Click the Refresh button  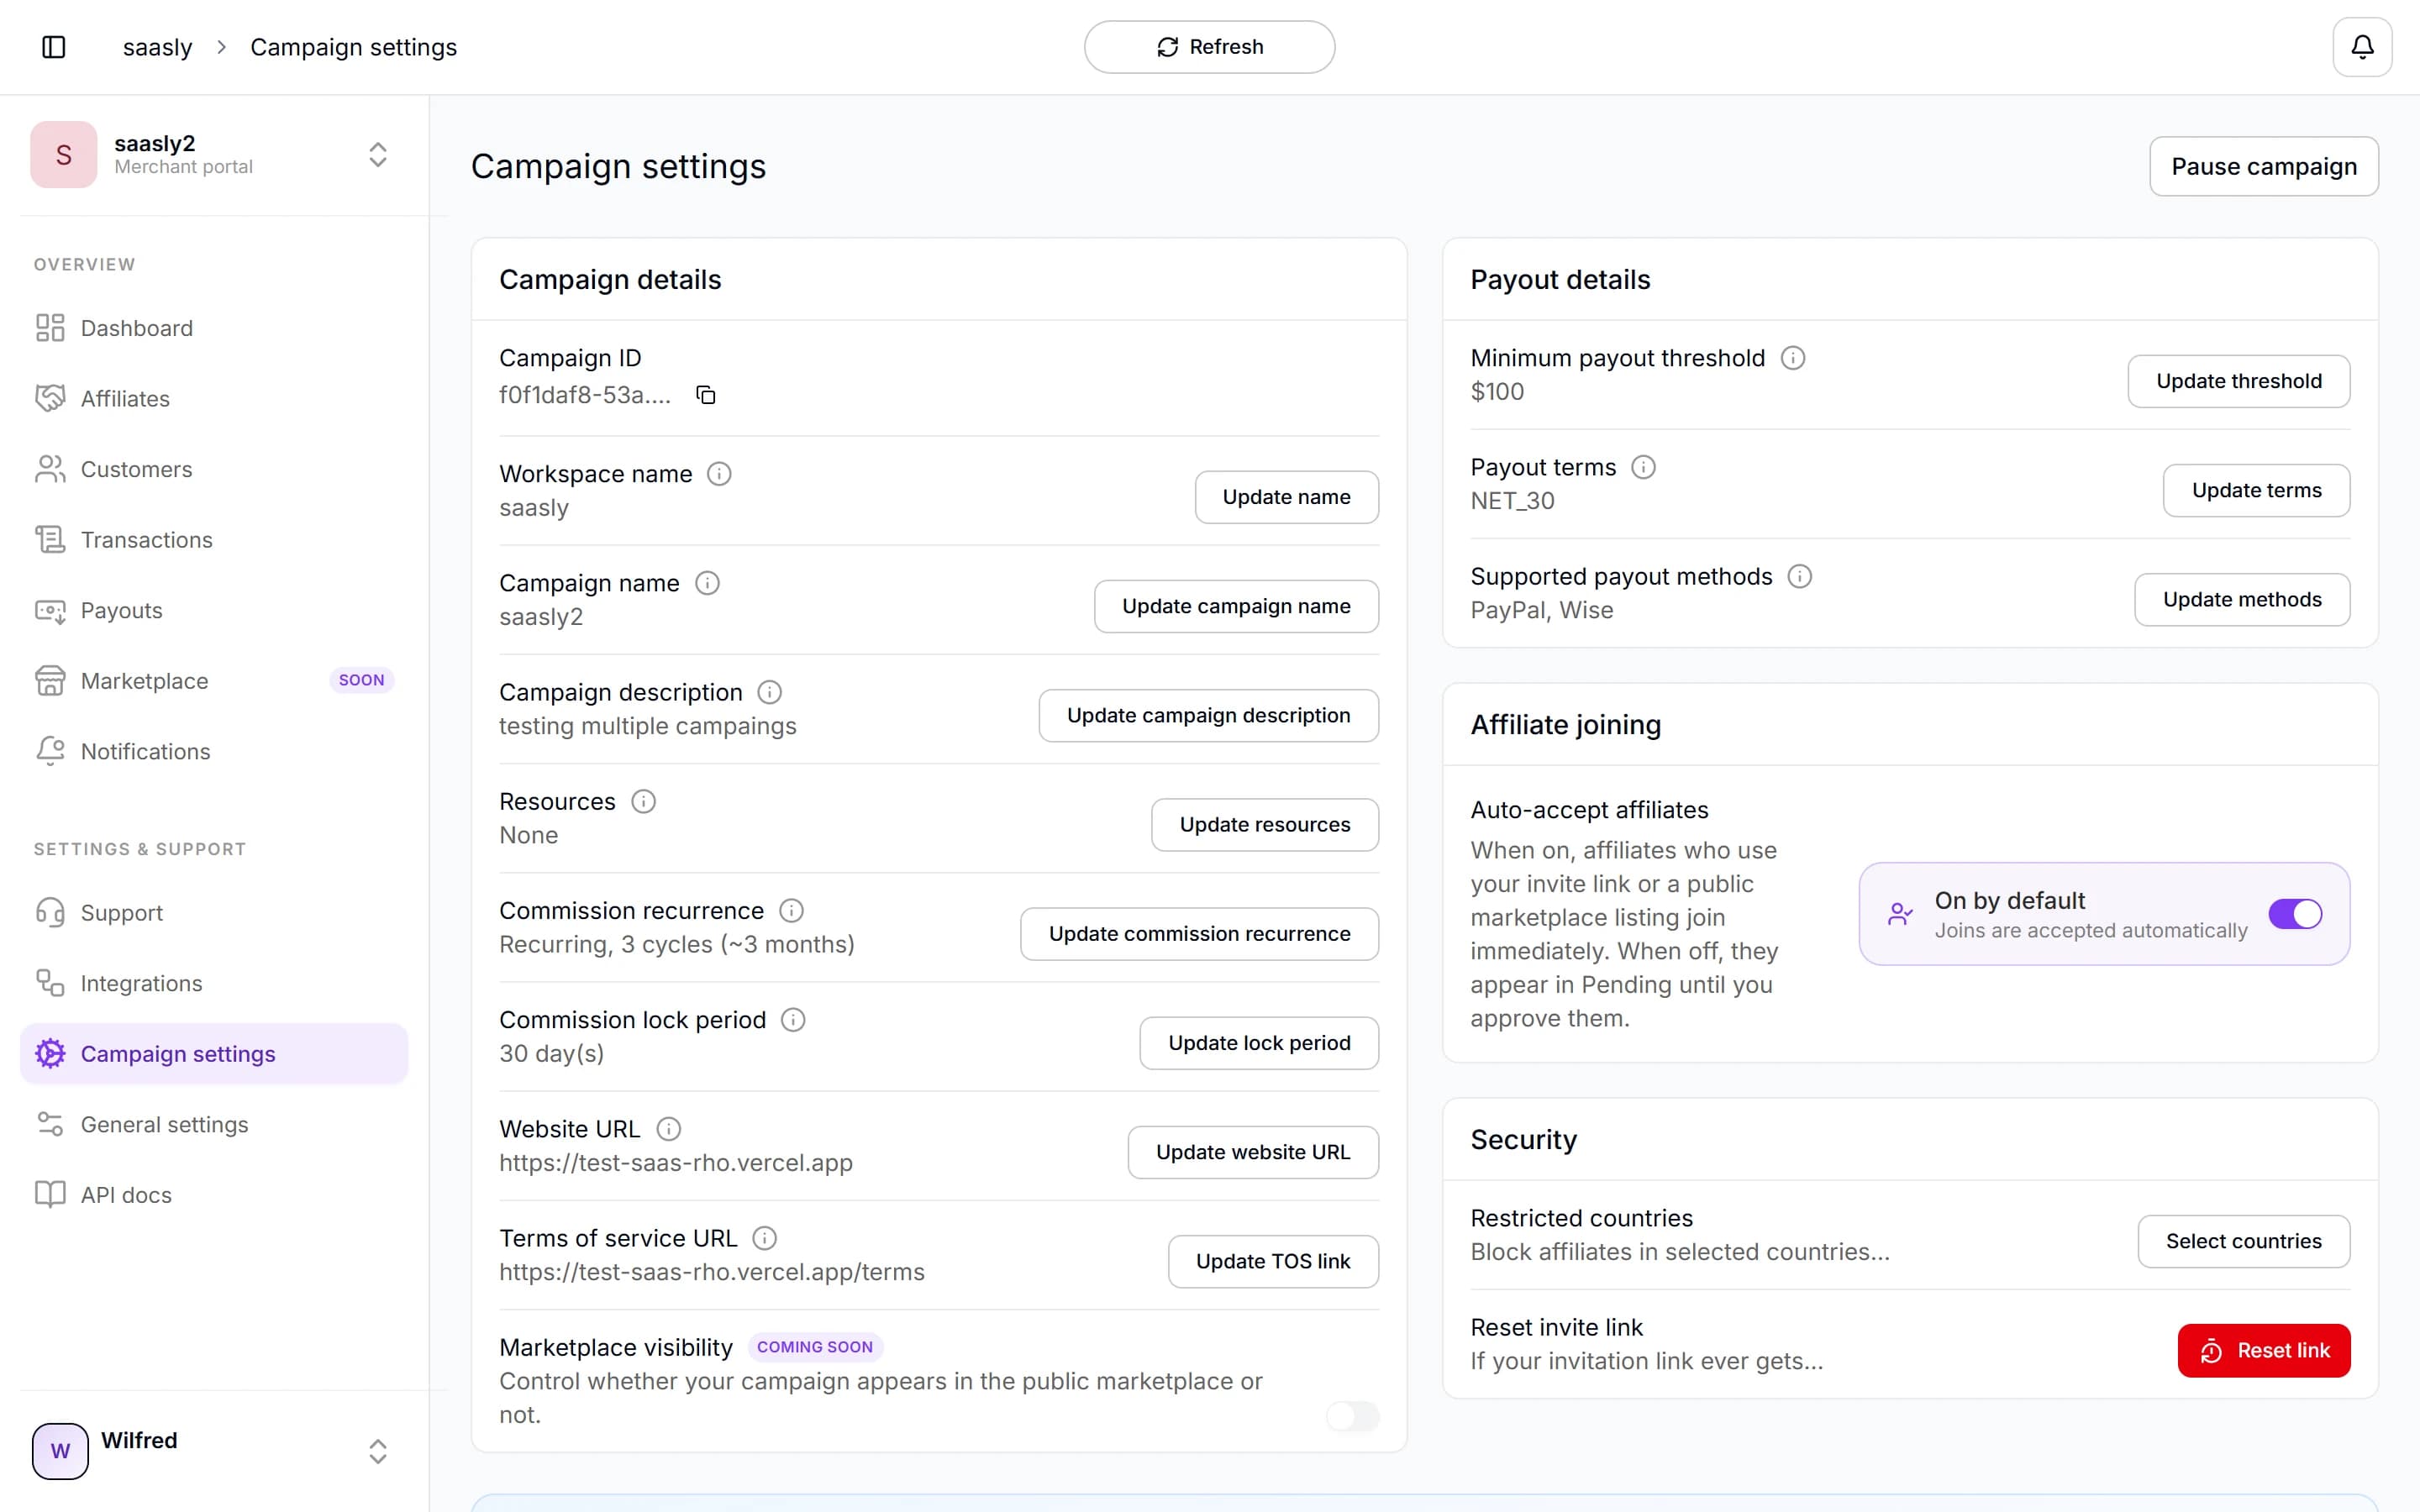[x=1209, y=47]
